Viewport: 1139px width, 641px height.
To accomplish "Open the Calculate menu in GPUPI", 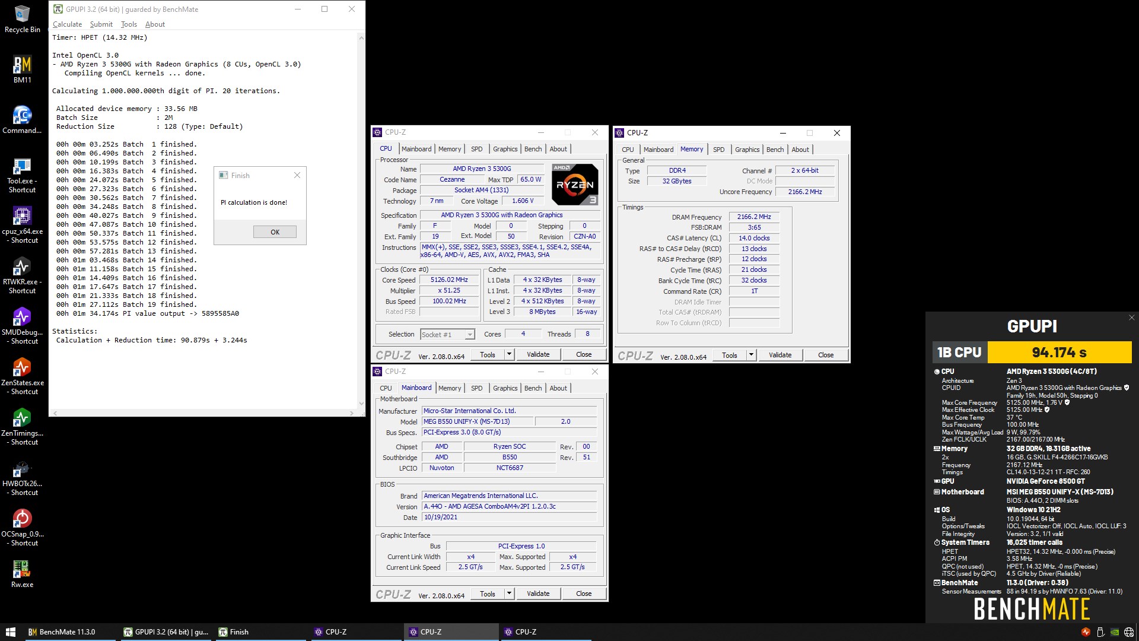I will [67, 24].
